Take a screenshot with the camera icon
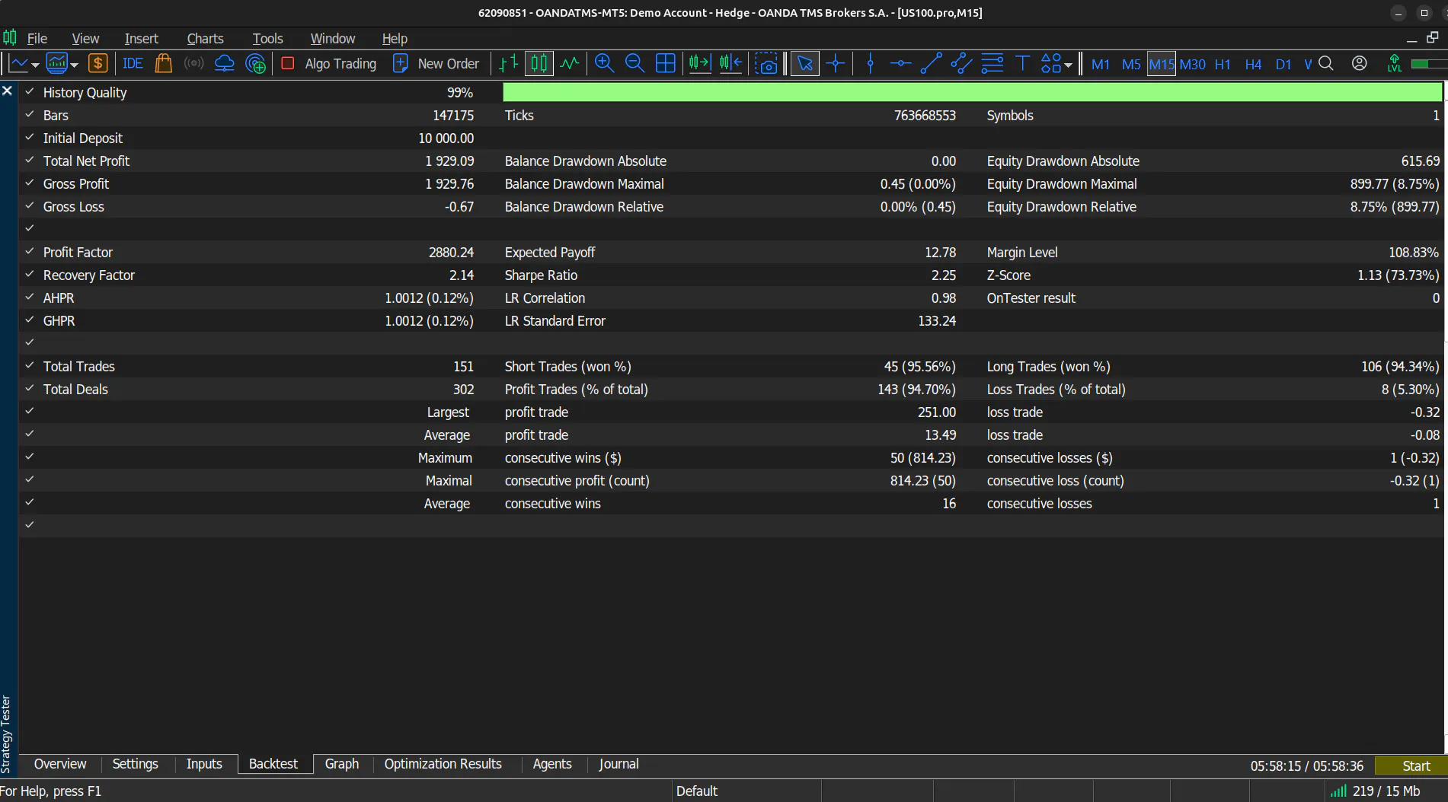 click(766, 64)
